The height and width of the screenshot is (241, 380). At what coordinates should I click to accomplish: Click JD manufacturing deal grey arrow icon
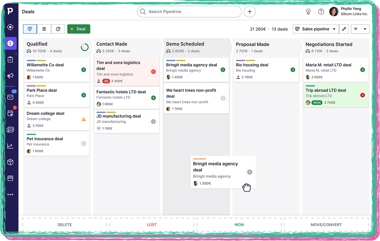pos(153,121)
